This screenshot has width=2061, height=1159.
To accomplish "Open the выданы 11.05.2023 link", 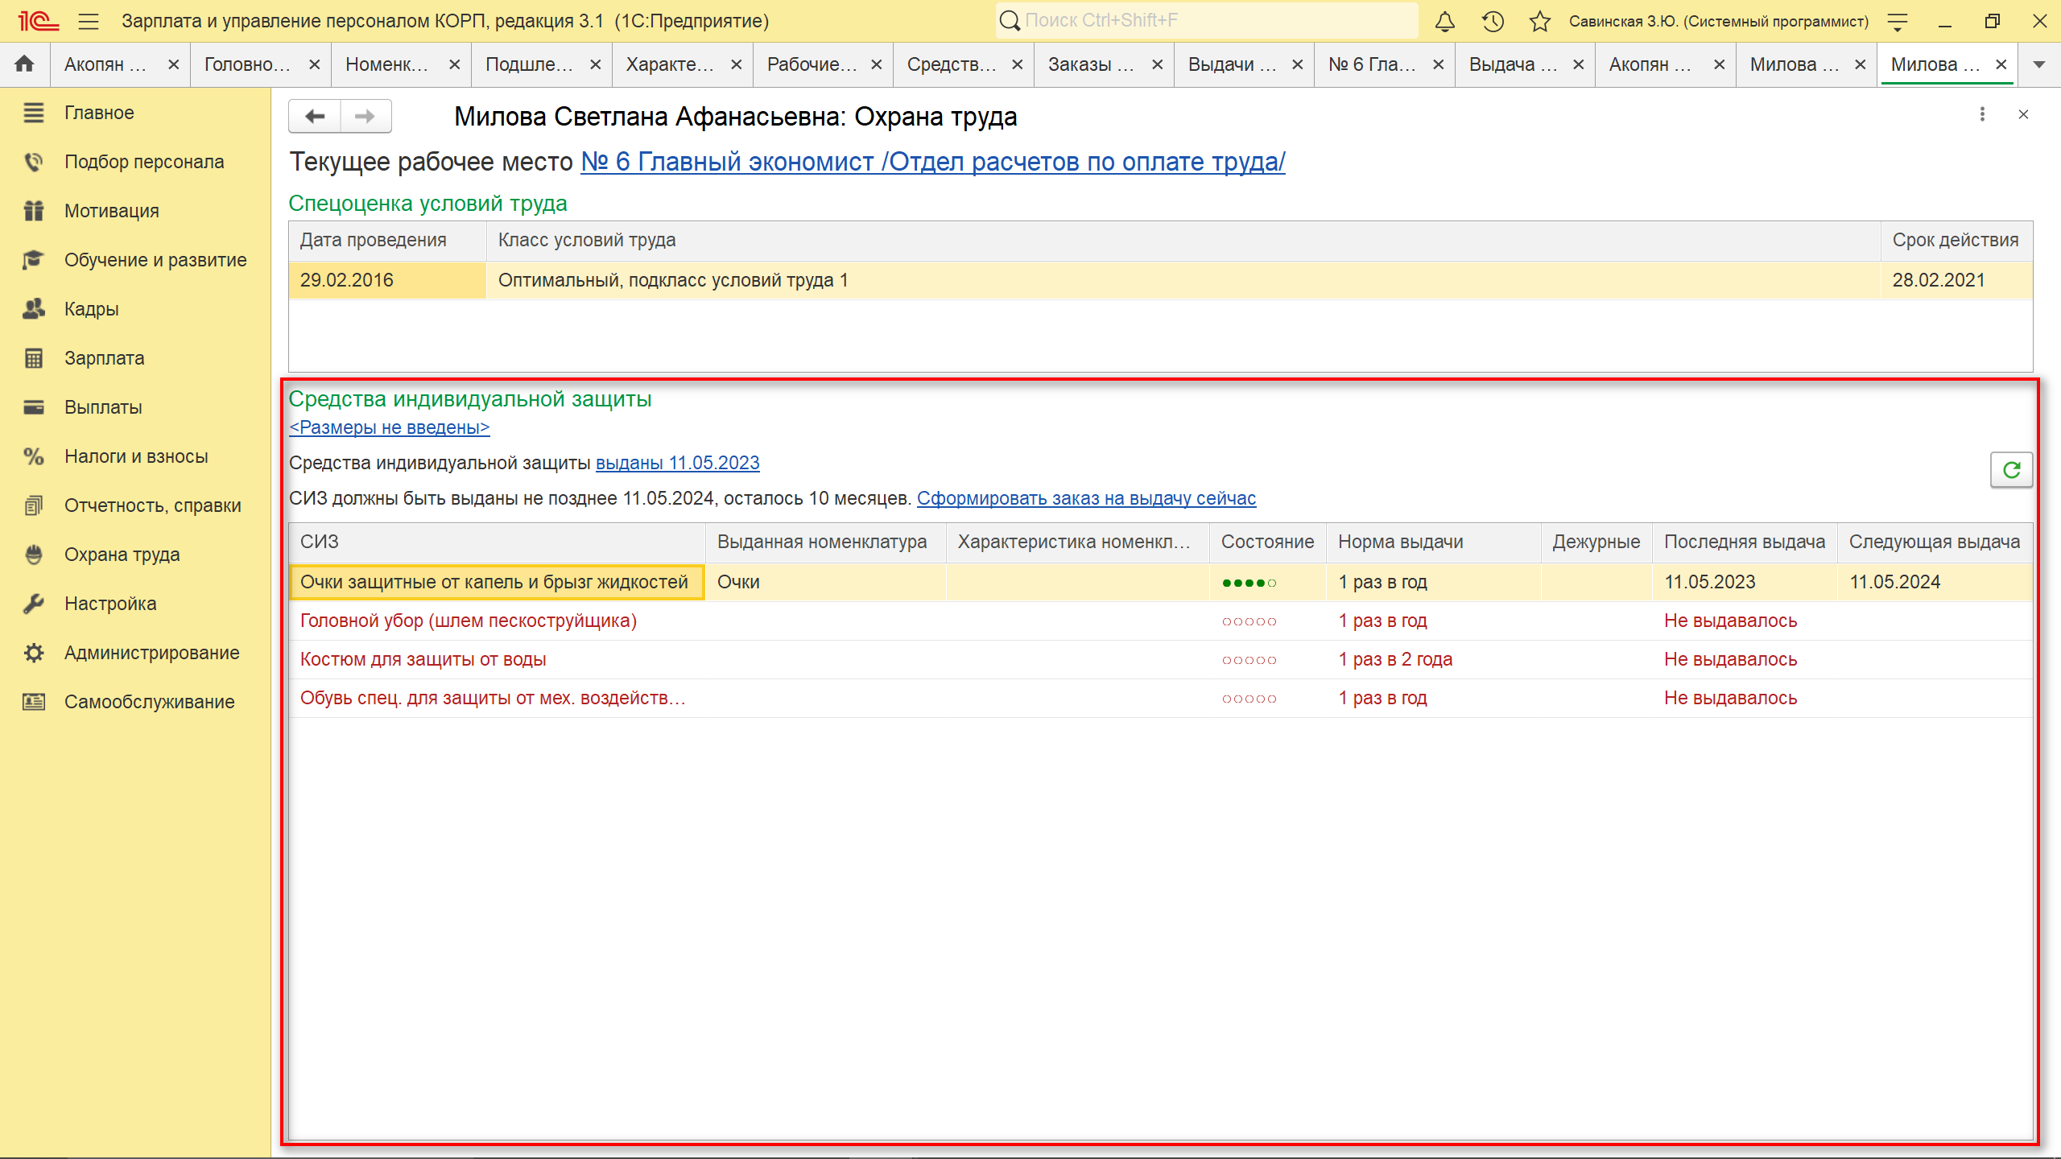I will [677, 463].
